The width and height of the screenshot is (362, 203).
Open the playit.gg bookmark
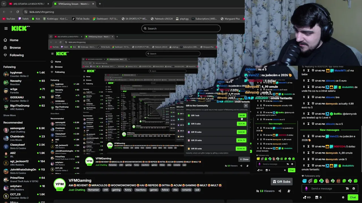tap(182, 19)
